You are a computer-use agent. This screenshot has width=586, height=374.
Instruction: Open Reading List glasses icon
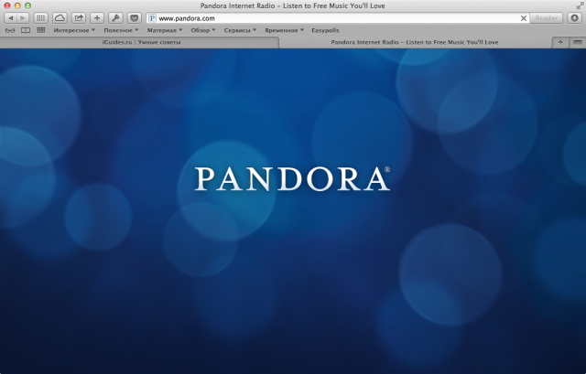click(10, 30)
